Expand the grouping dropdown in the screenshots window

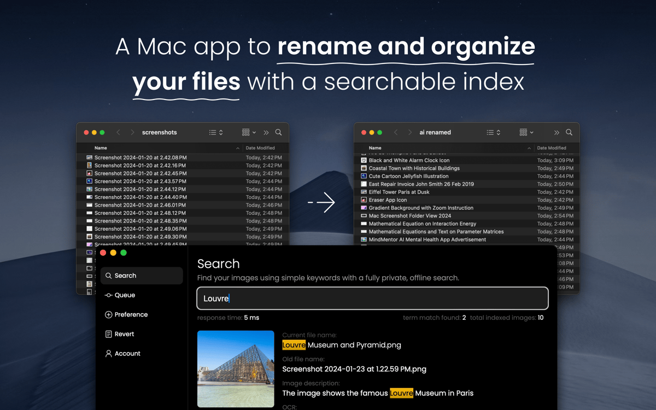click(x=249, y=132)
